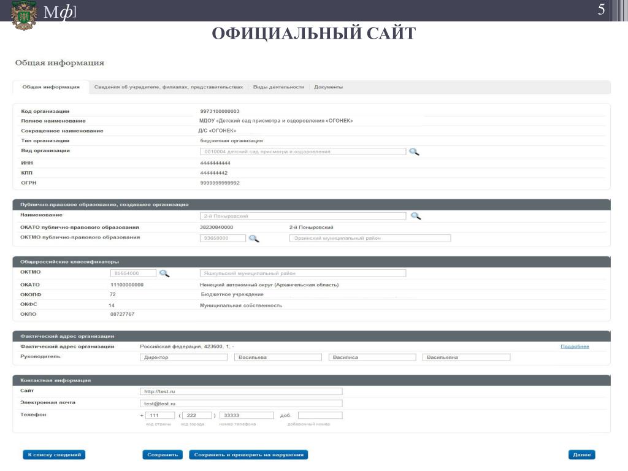Select organization code 9973100000003
The image size is (628, 471).
tap(220, 112)
